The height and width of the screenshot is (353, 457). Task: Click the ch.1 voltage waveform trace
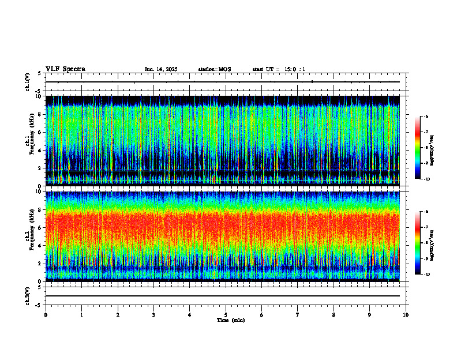coord(223,82)
